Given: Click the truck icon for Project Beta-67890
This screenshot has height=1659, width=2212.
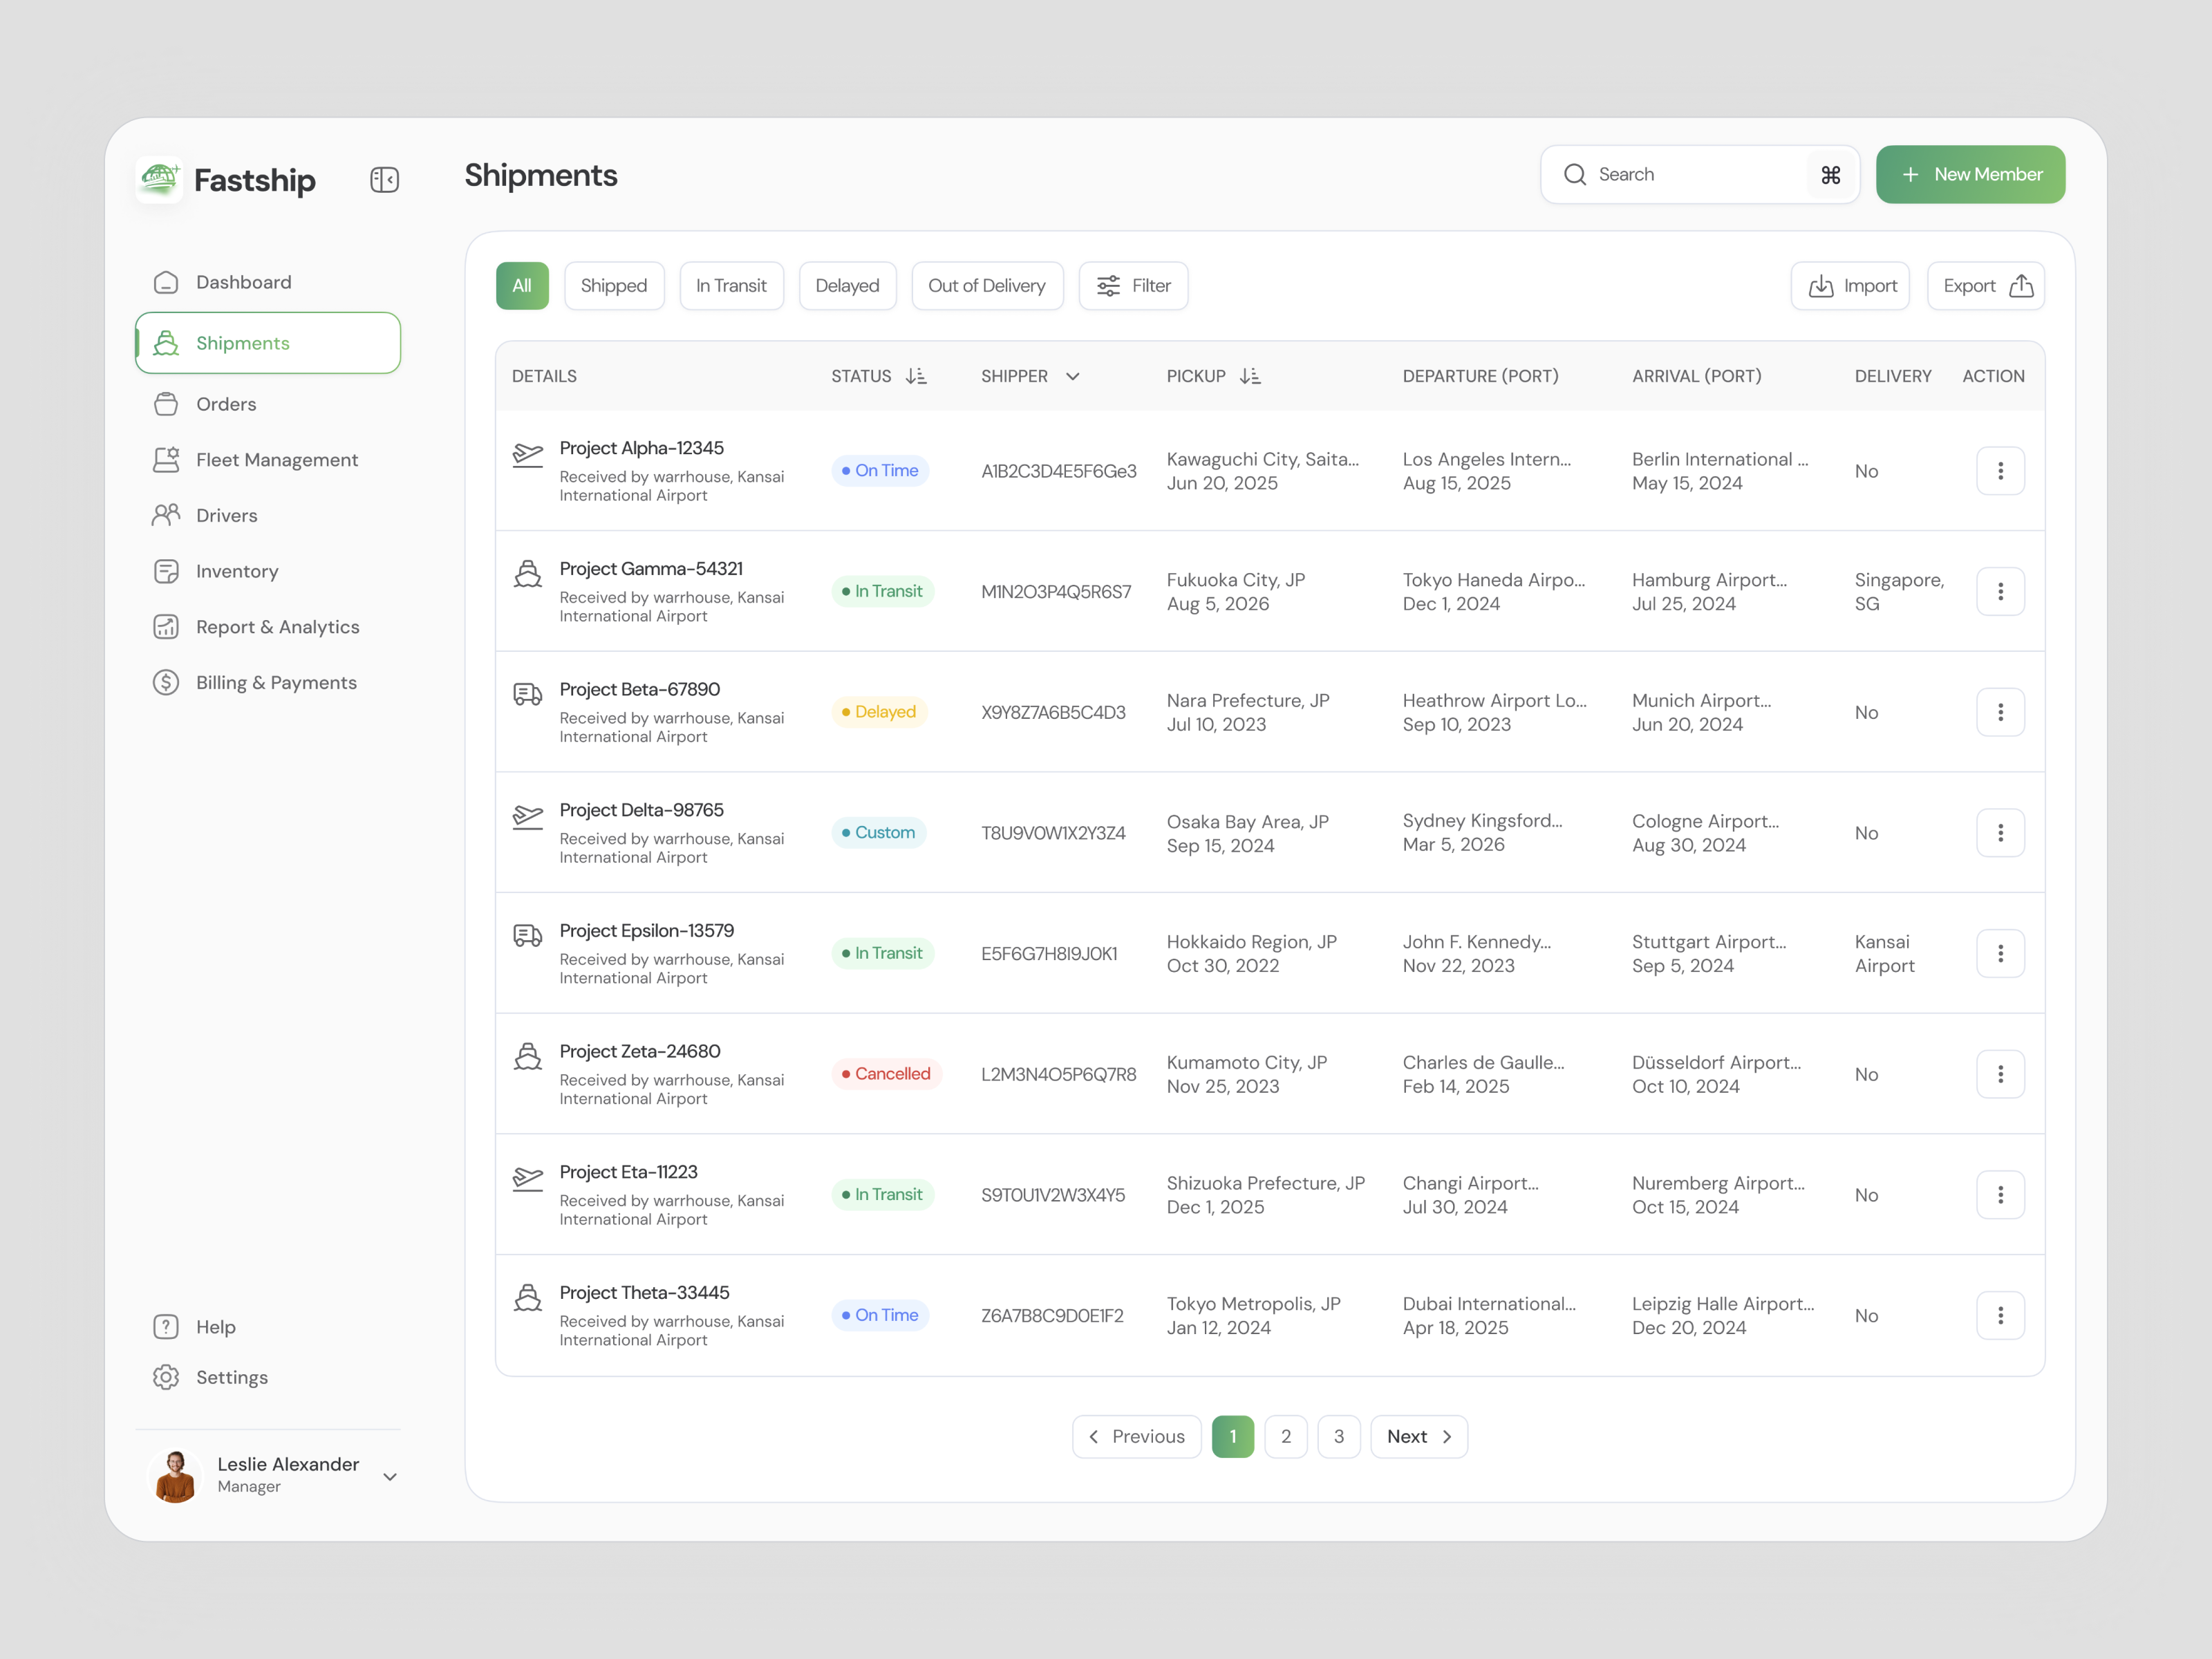Looking at the screenshot, I should coord(527,694).
